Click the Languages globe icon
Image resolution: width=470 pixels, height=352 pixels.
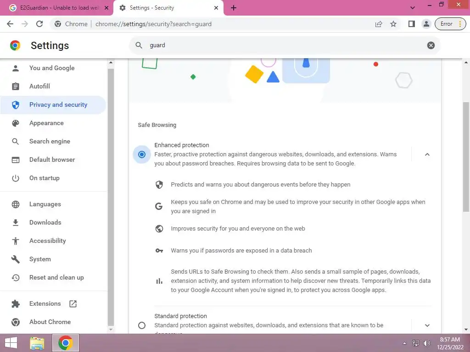click(x=15, y=204)
